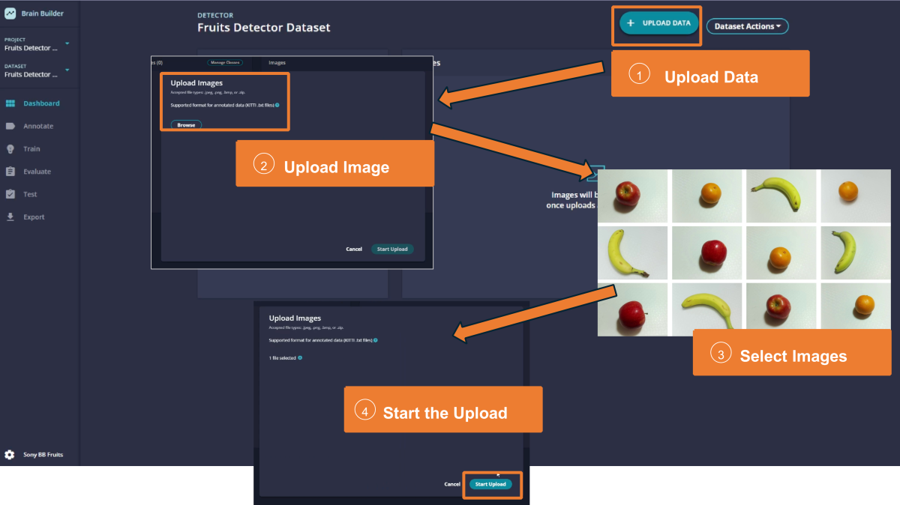
Task: Click Start Upload in the 1 file selected dialog
Action: pyautogui.click(x=490, y=484)
